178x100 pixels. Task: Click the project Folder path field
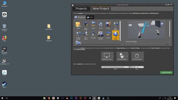coord(115,67)
